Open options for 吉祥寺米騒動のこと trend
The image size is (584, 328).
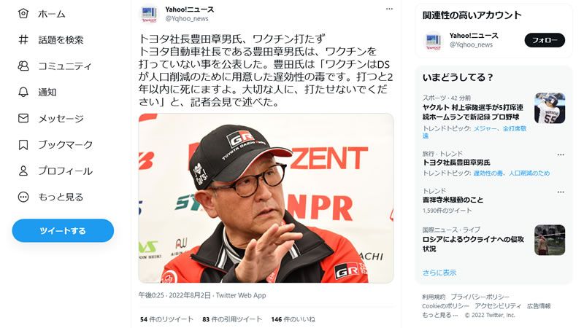click(x=561, y=192)
